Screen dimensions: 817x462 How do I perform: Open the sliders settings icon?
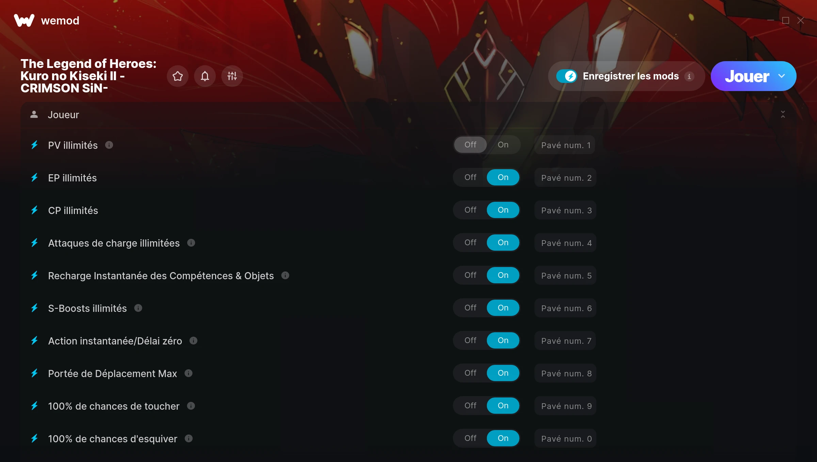pos(232,76)
